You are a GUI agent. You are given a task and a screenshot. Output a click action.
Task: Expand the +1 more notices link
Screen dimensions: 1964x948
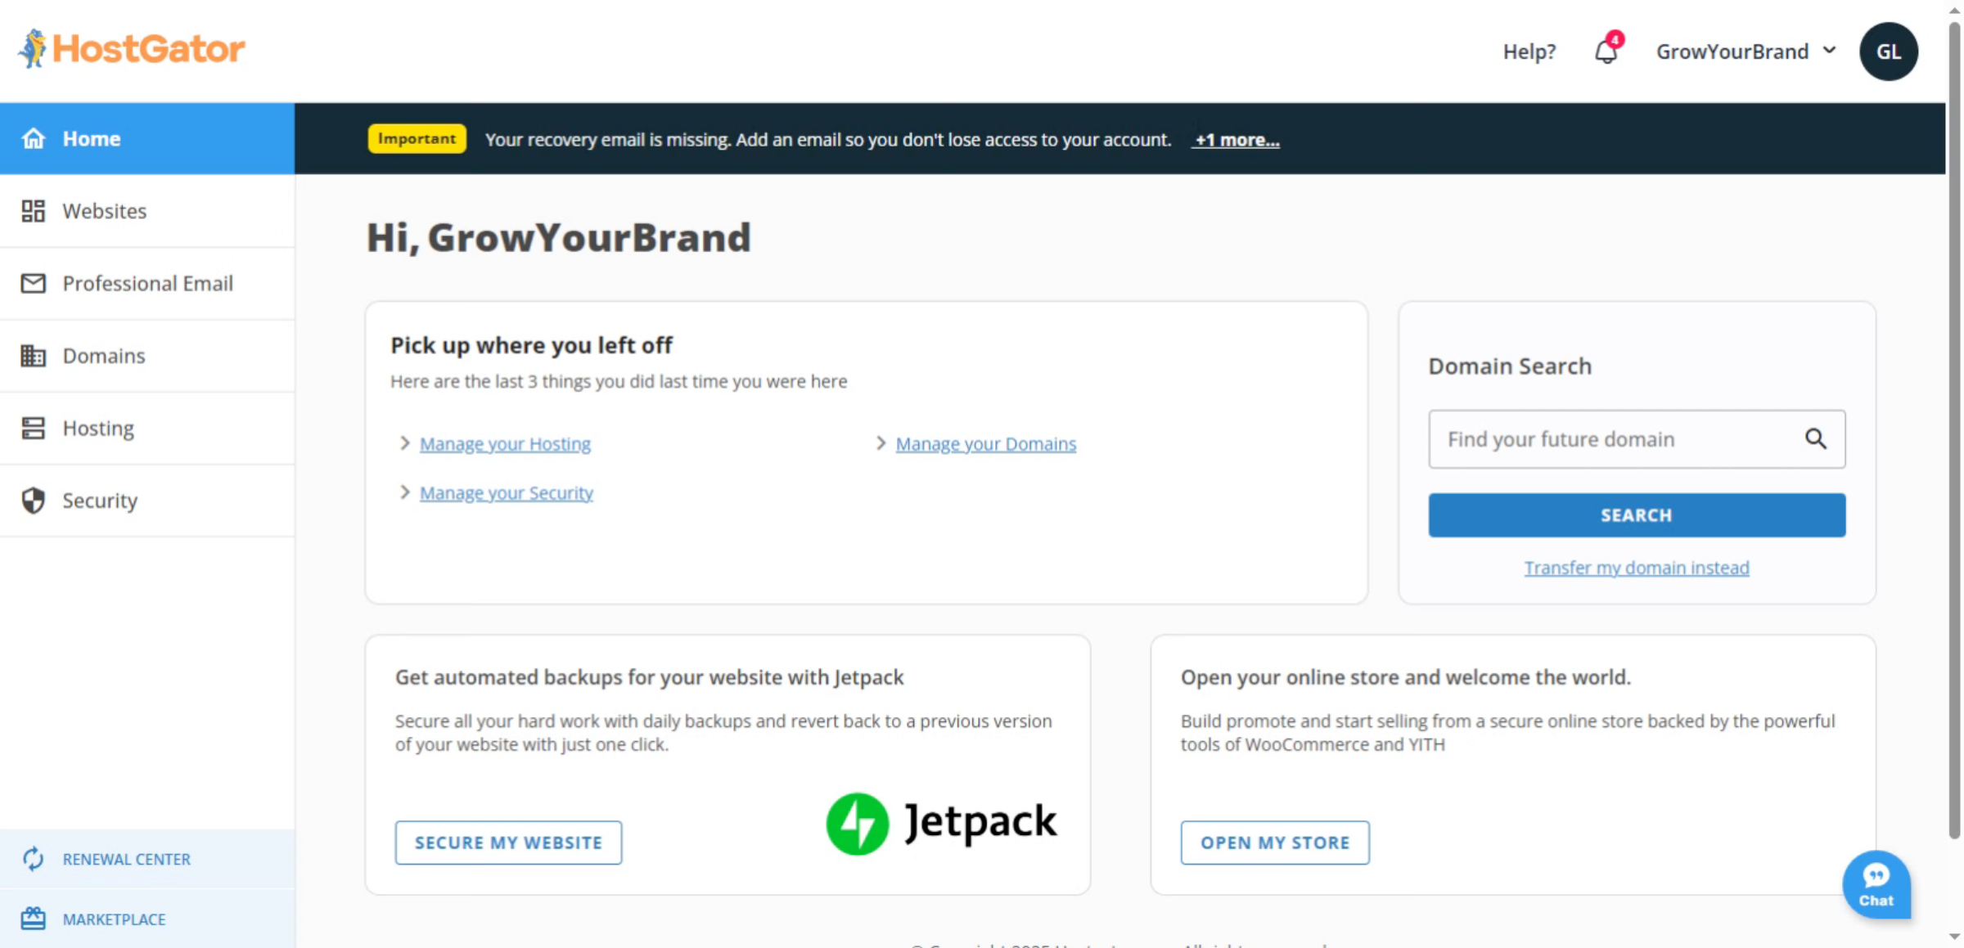coord(1237,140)
